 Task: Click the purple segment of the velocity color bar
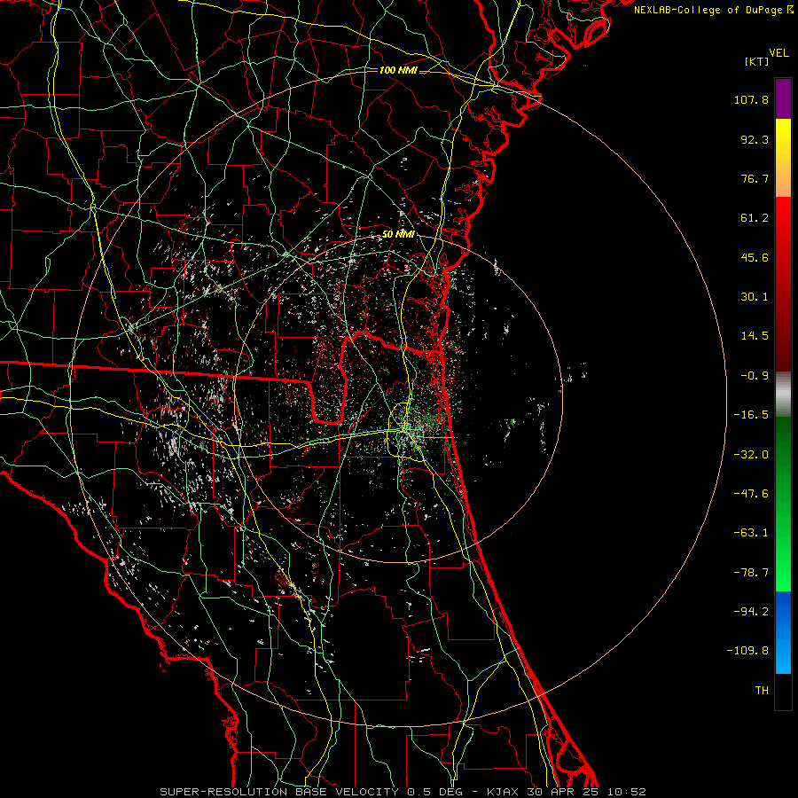click(783, 98)
